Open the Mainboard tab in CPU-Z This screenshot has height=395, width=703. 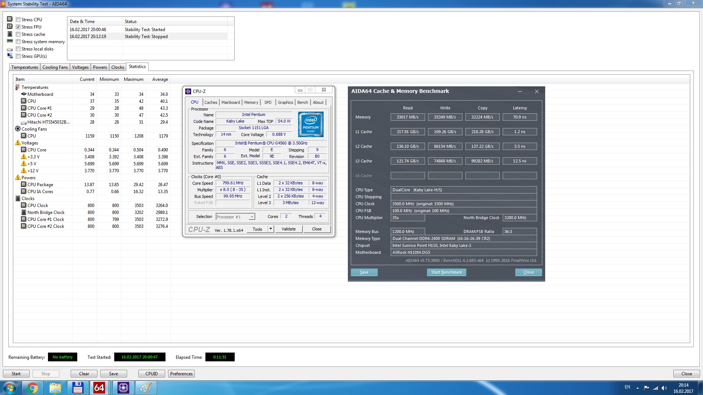[230, 102]
